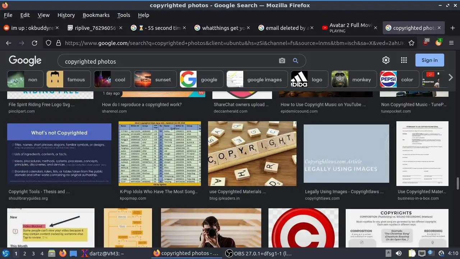Search by image using camera icon
Screen dimensions: 460x259
(x=282, y=61)
